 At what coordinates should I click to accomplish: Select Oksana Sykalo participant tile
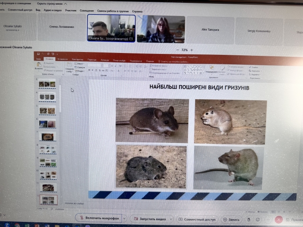tap(18, 27)
